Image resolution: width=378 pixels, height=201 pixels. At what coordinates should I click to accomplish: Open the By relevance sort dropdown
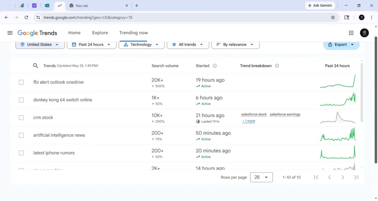[x=235, y=45]
